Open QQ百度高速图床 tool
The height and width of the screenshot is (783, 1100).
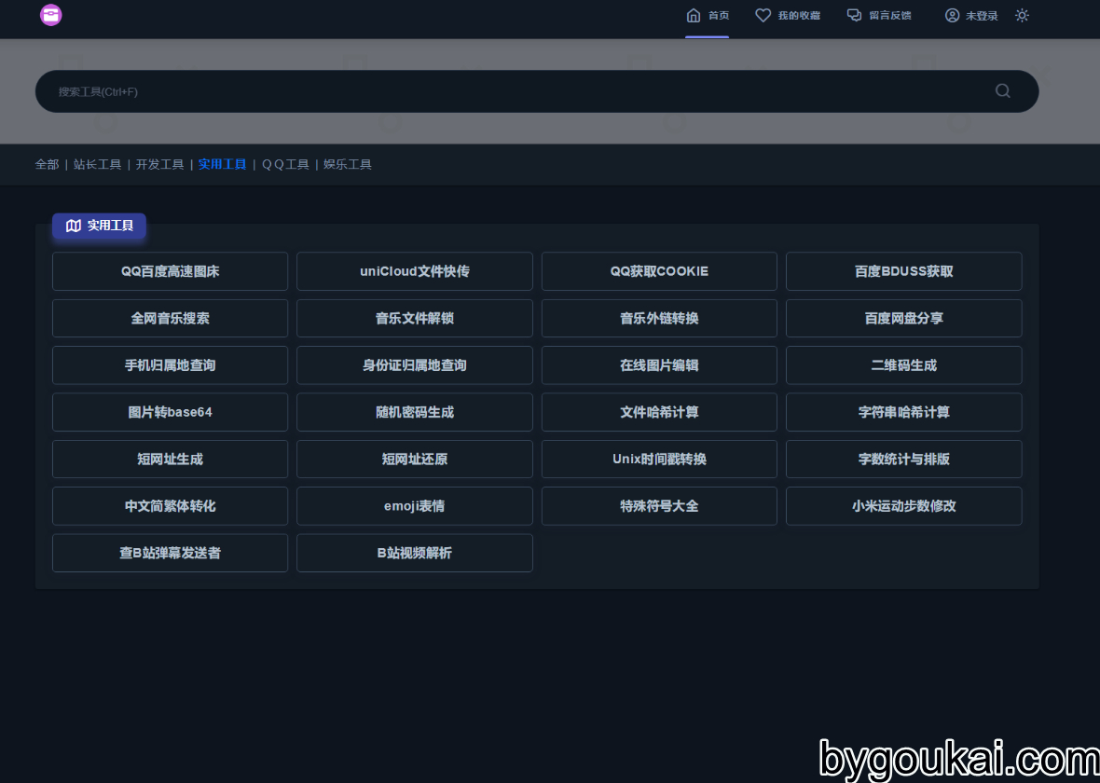[170, 271]
